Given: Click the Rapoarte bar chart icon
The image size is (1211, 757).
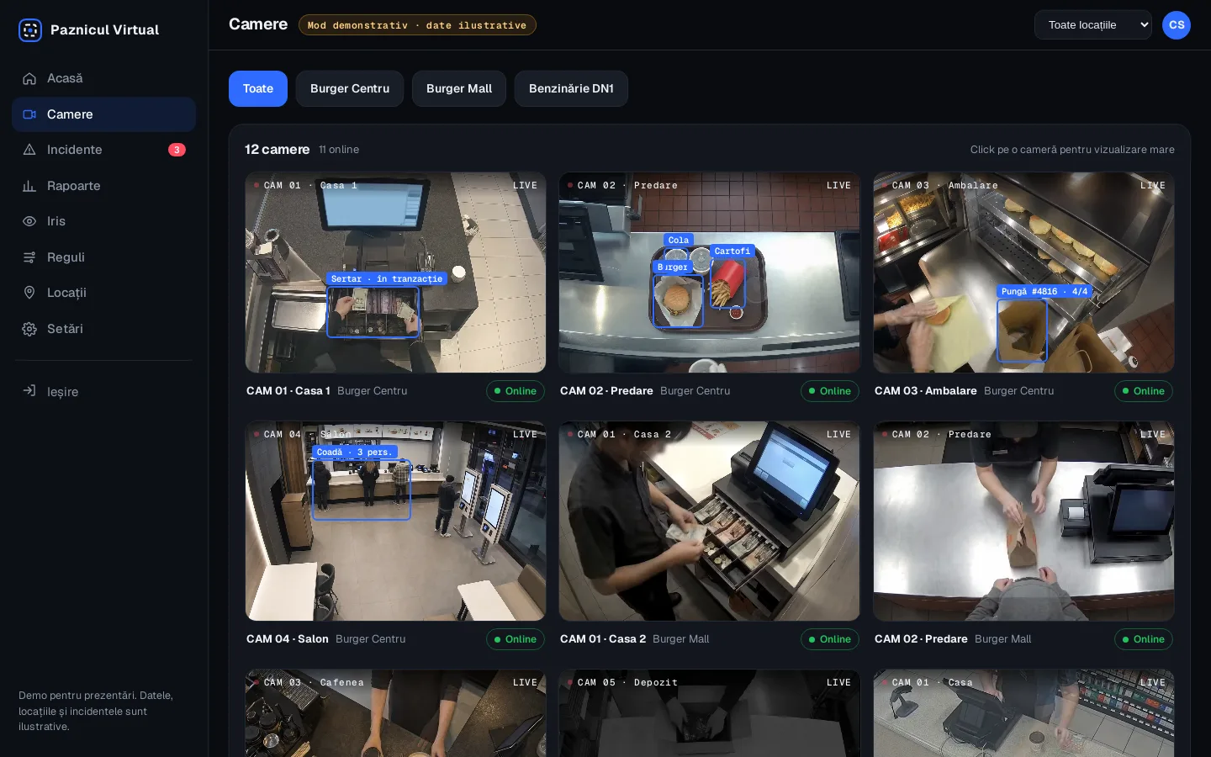Looking at the screenshot, I should (29, 186).
